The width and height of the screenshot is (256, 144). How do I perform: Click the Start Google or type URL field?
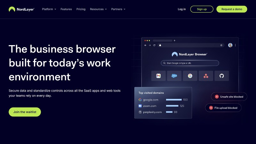point(190,63)
